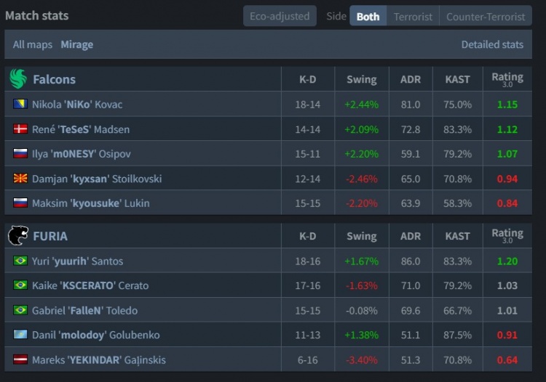
Task: Select the Both sides option
Action: click(368, 16)
